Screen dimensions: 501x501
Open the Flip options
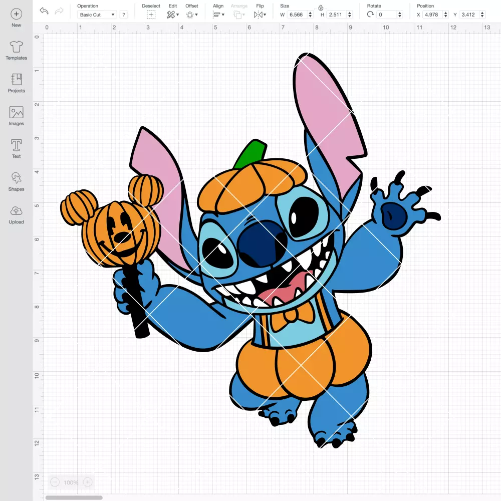(260, 15)
